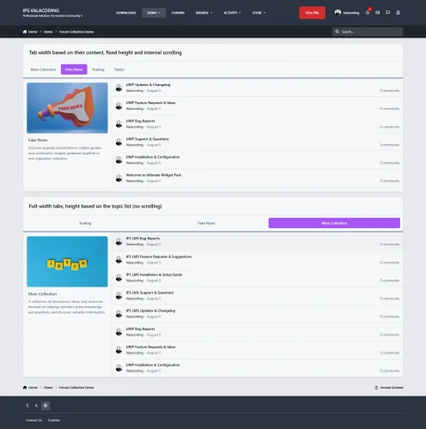Expand the Browse dropdown menu
This screenshot has height=429, width=426.
[204, 13]
